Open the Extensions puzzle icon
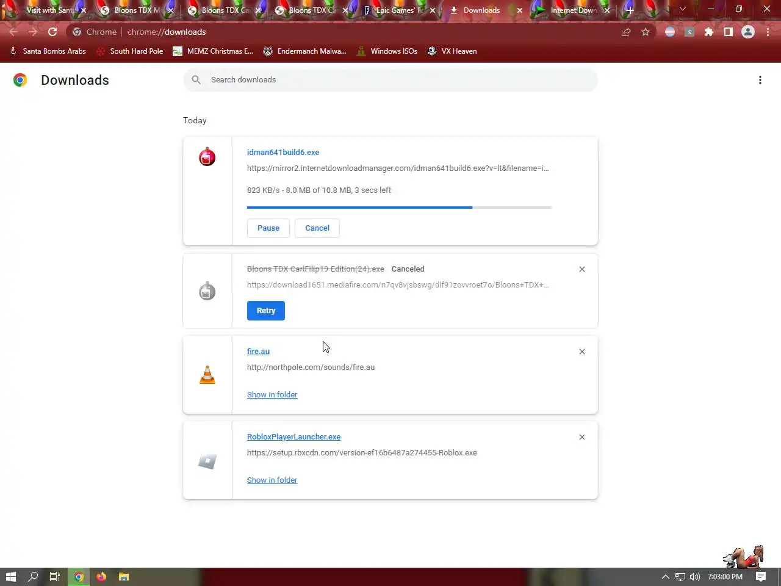Screen dimensions: 781x586 tap(709, 32)
